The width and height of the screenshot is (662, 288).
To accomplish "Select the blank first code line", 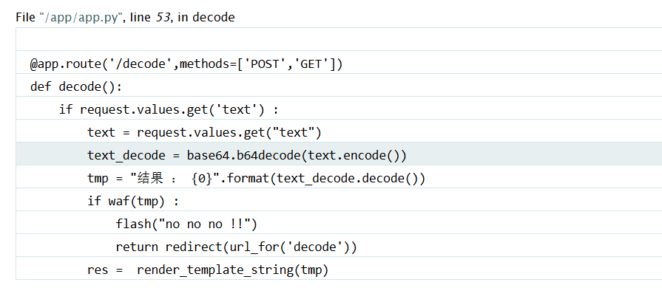I will 339,39.
